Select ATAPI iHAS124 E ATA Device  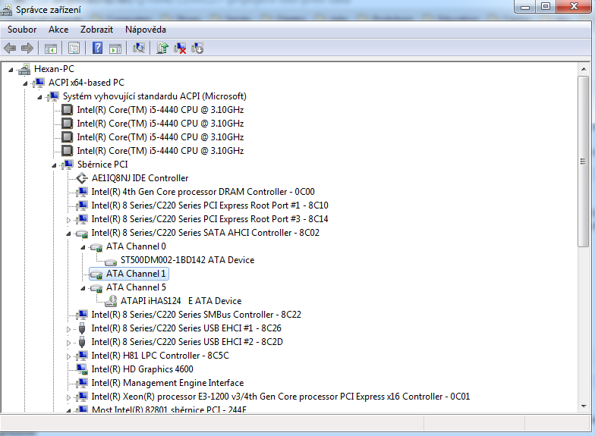(x=181, y=300)
